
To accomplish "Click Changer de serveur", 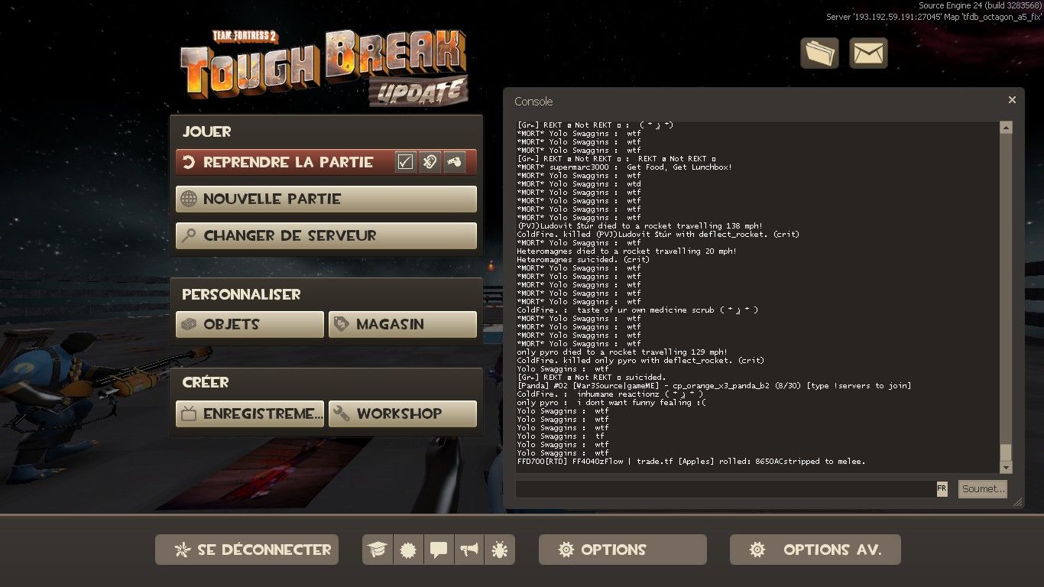I will pyautogui.click(x=326, y=235).
